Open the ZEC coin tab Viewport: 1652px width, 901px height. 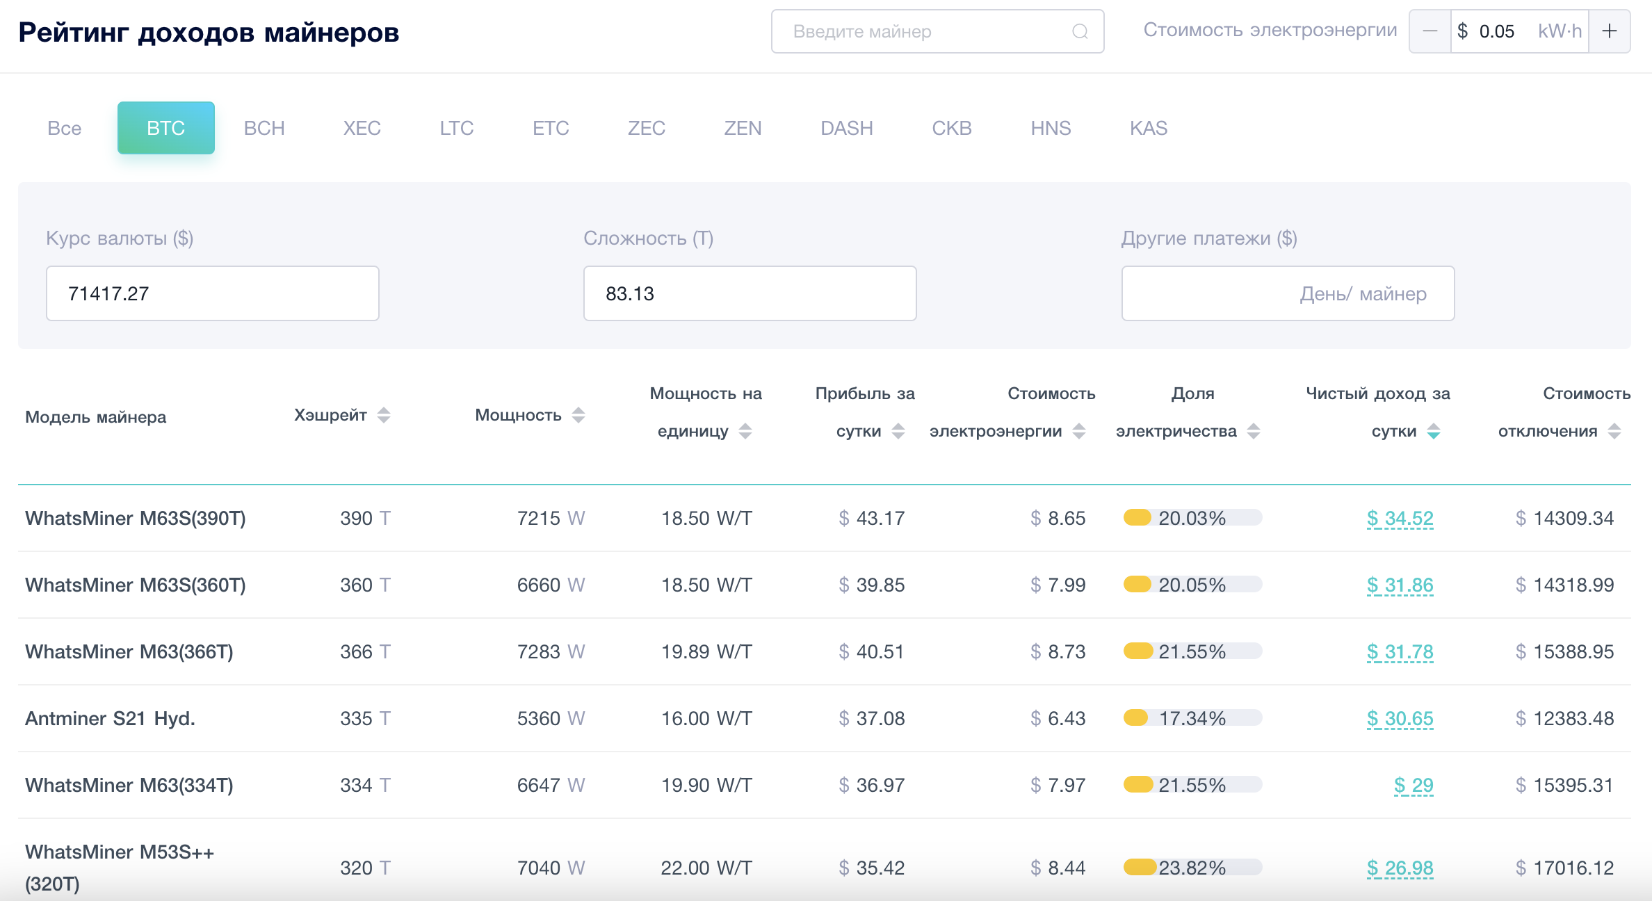pyautogui.click(x=647, y=128)
